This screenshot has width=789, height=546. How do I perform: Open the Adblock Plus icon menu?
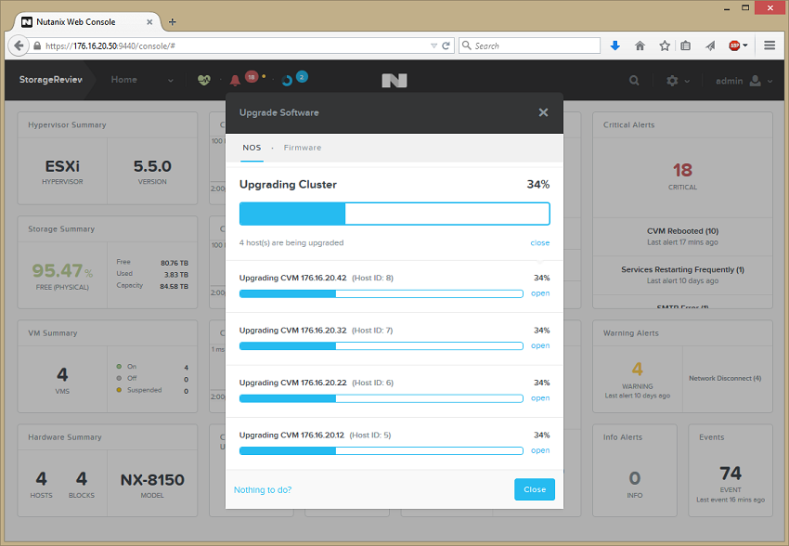[x=738, y=45]
